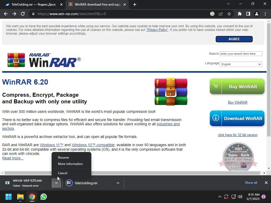The width and height of the screenshot is (271, 203).
Task: Show hidden system tray icons
Action: coord(220,197)
